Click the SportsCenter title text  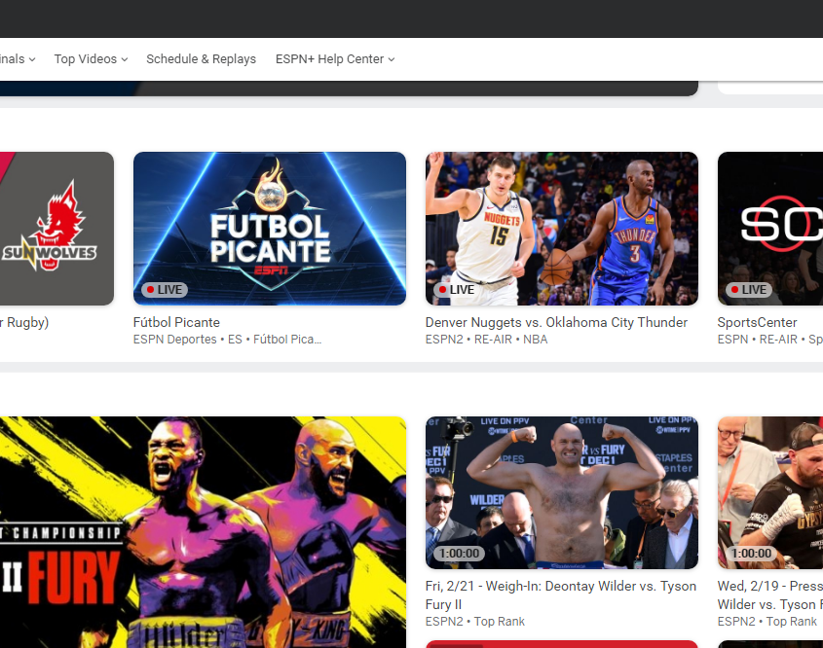click(757, 322)
